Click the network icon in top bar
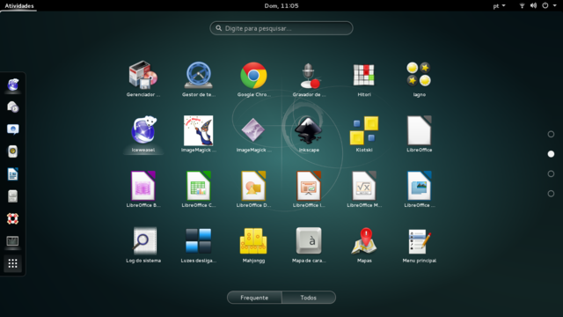Image resolution: width=563 pixels, height=317 pixels. (x=522, y=6)
